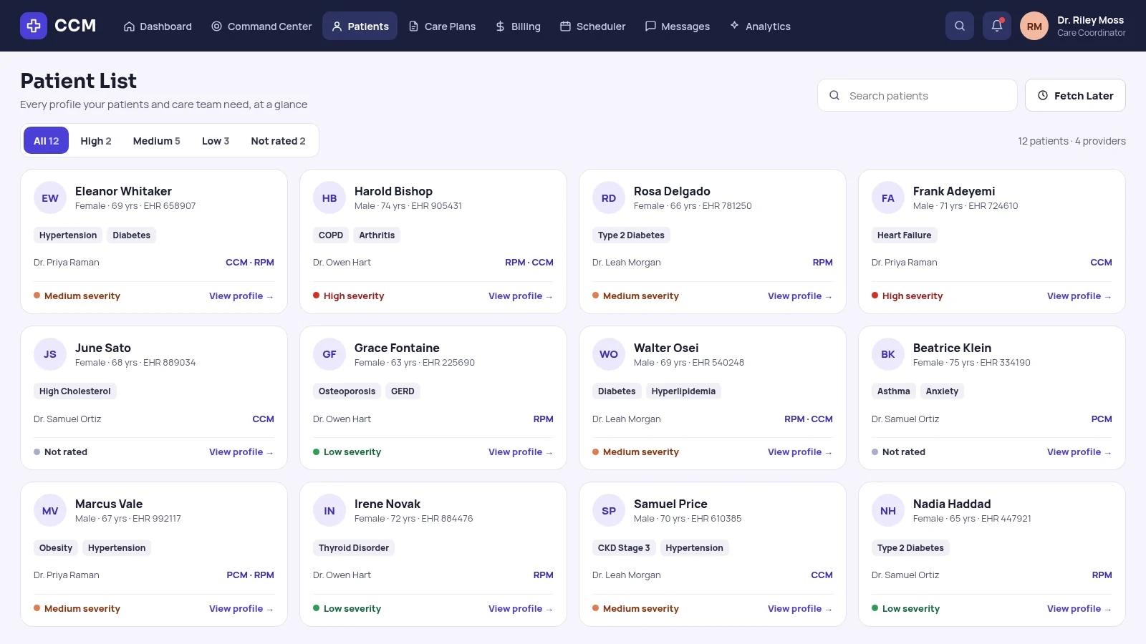1146x644 pixels.
Task: Open the Care Plans section
Action: (x=442, y=26)
